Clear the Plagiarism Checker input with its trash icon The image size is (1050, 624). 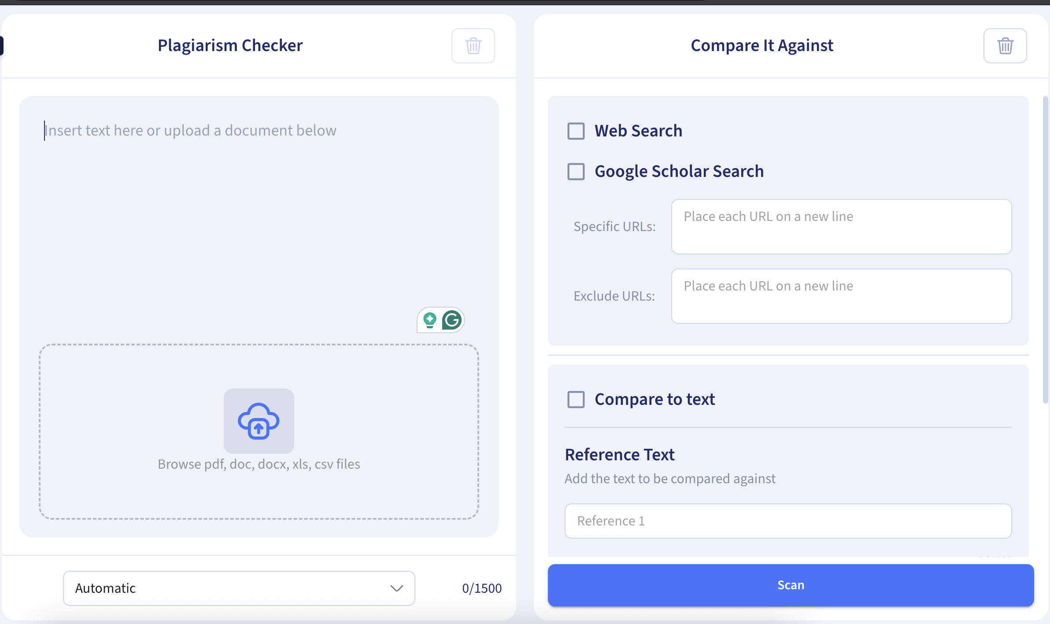tap(473, 45)
